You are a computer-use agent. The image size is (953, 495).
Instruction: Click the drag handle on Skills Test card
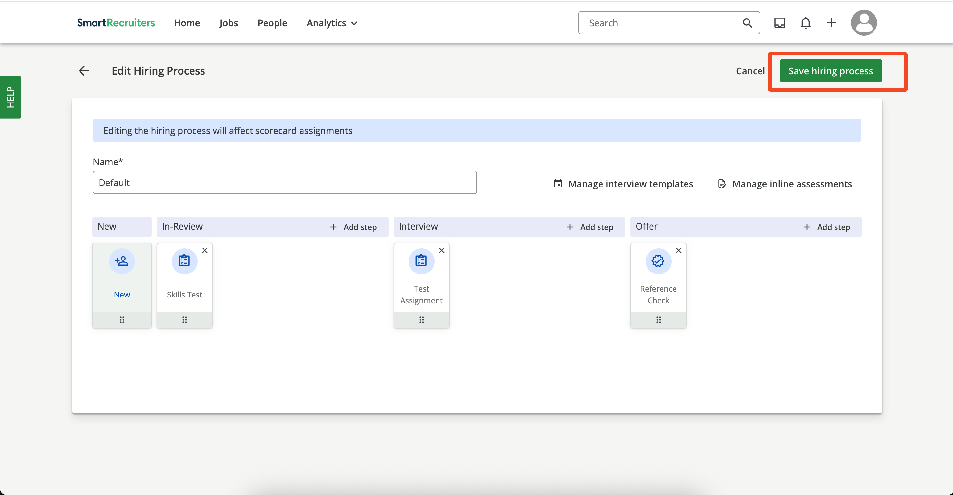pos(185,320)
